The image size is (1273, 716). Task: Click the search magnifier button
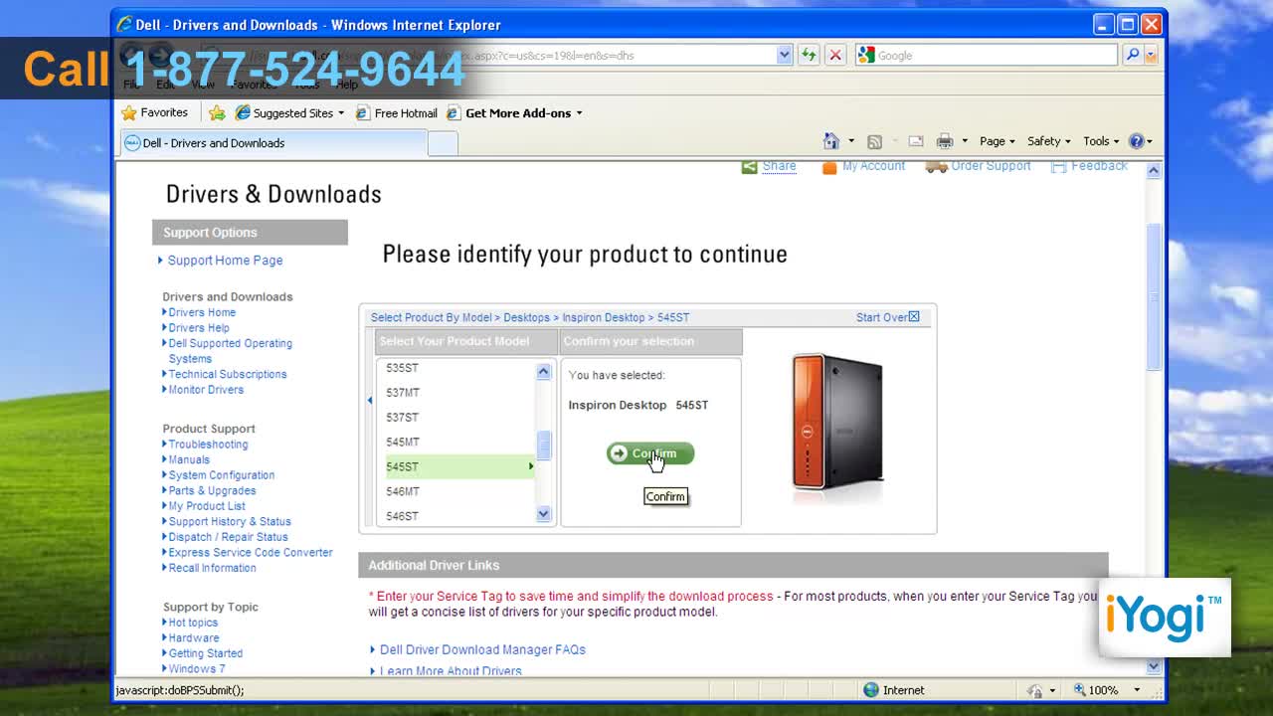point(1133,56)
